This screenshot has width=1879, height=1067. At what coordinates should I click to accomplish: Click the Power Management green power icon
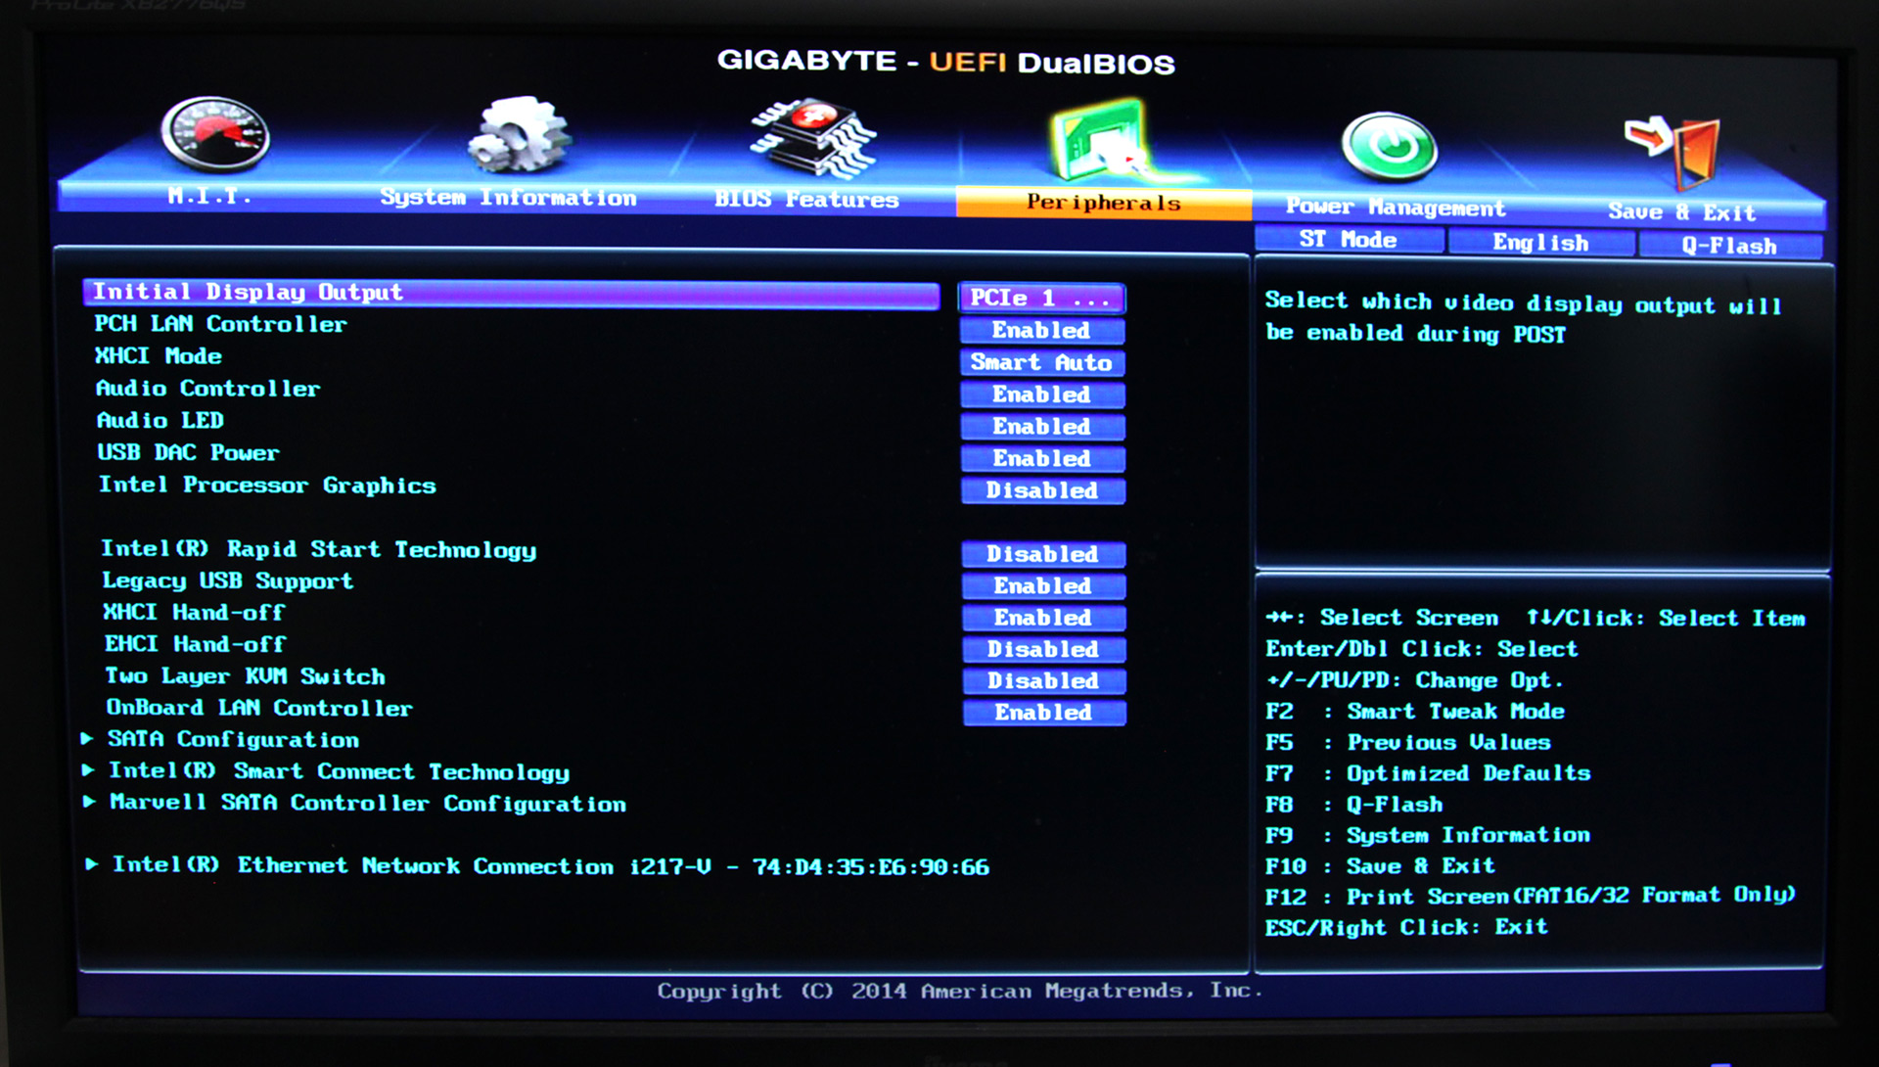tap(1389, 147)
